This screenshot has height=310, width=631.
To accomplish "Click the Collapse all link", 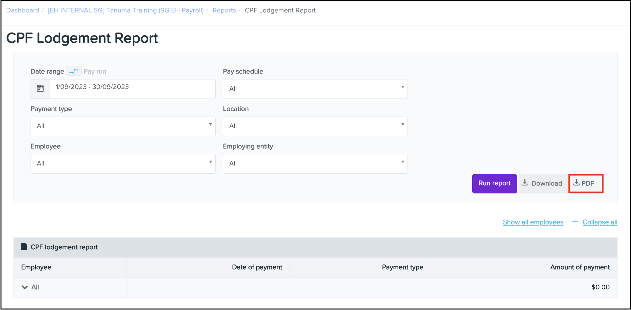I will coord(600,222).
